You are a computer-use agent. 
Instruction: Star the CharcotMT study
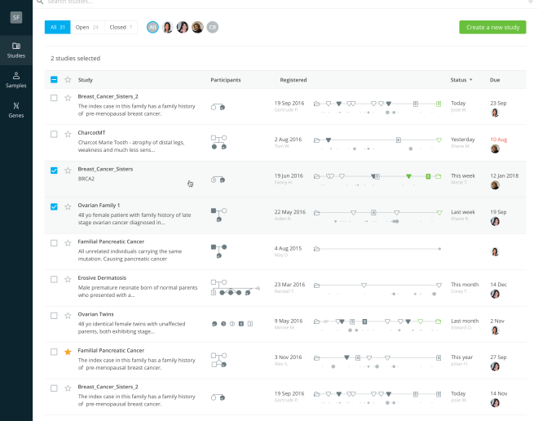click(x=68, y=134)
